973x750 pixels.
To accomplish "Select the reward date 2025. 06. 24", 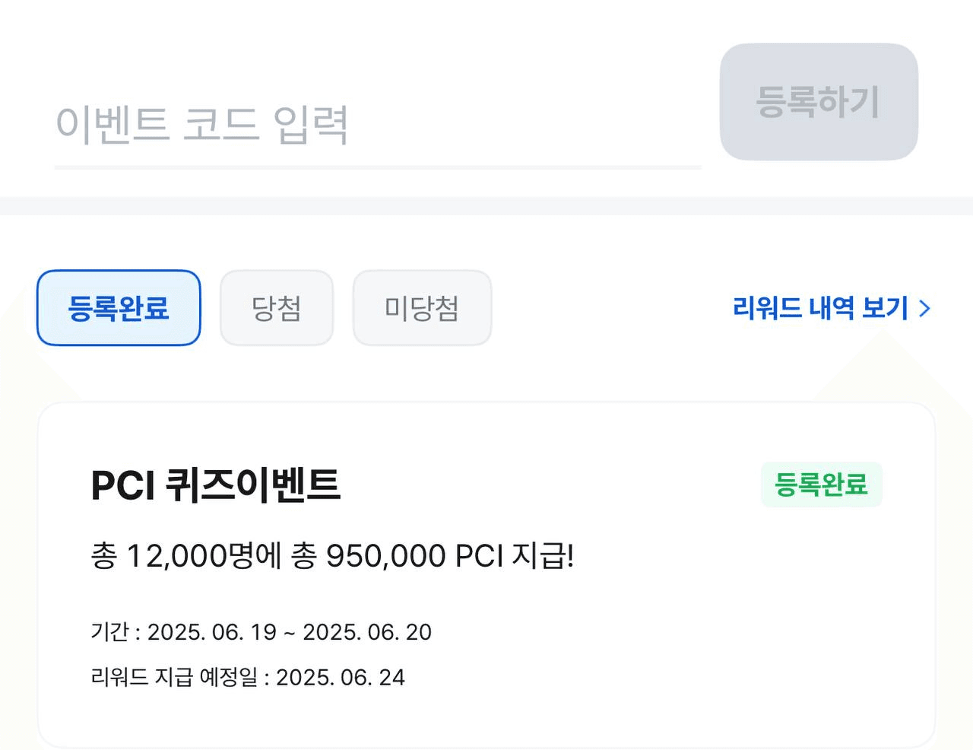I will [x=341, y=677].
